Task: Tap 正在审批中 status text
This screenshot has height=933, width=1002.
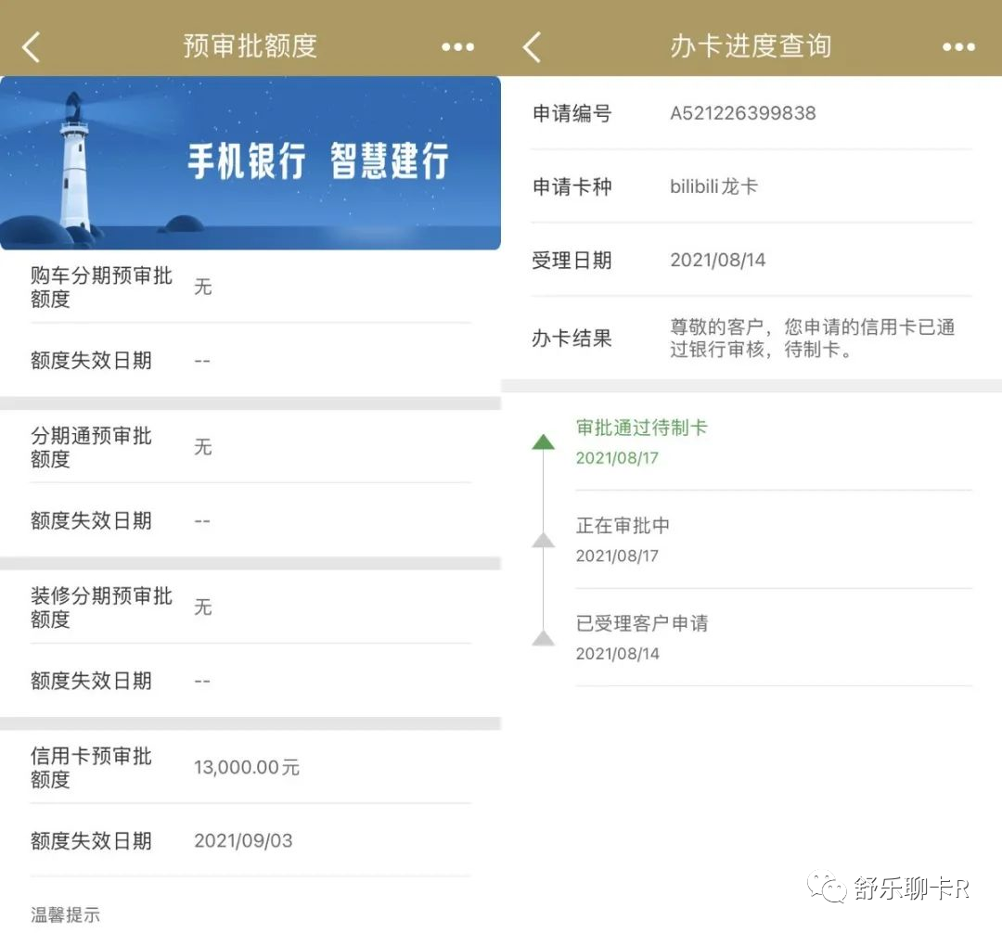Action: pyautogui.click(x=623, y=525)
